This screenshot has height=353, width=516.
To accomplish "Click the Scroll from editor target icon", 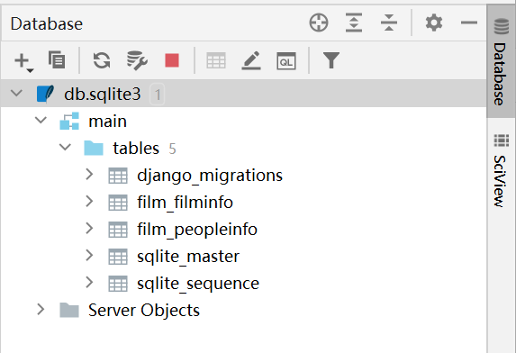I will (319, 23).
